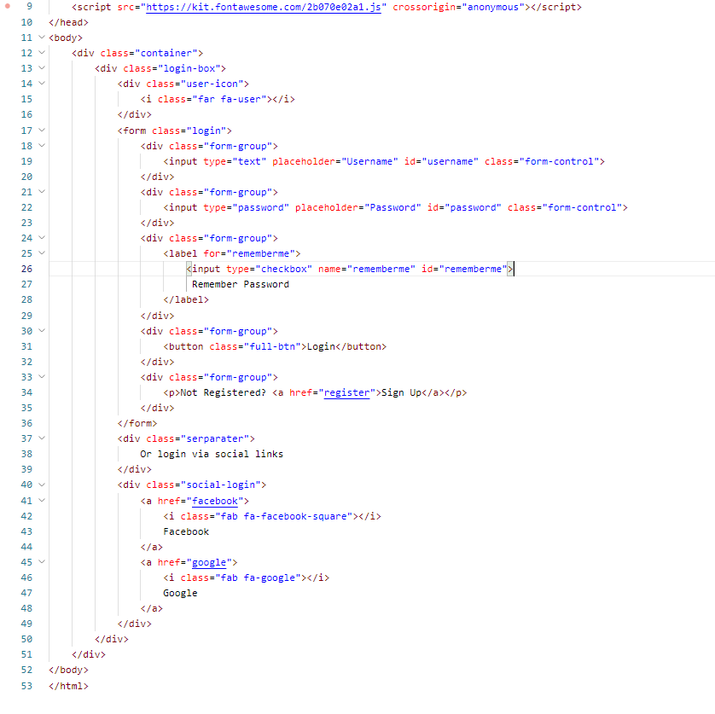Click the "fab fa-google" class value
The image size is (715, 714).
(258, 578)
